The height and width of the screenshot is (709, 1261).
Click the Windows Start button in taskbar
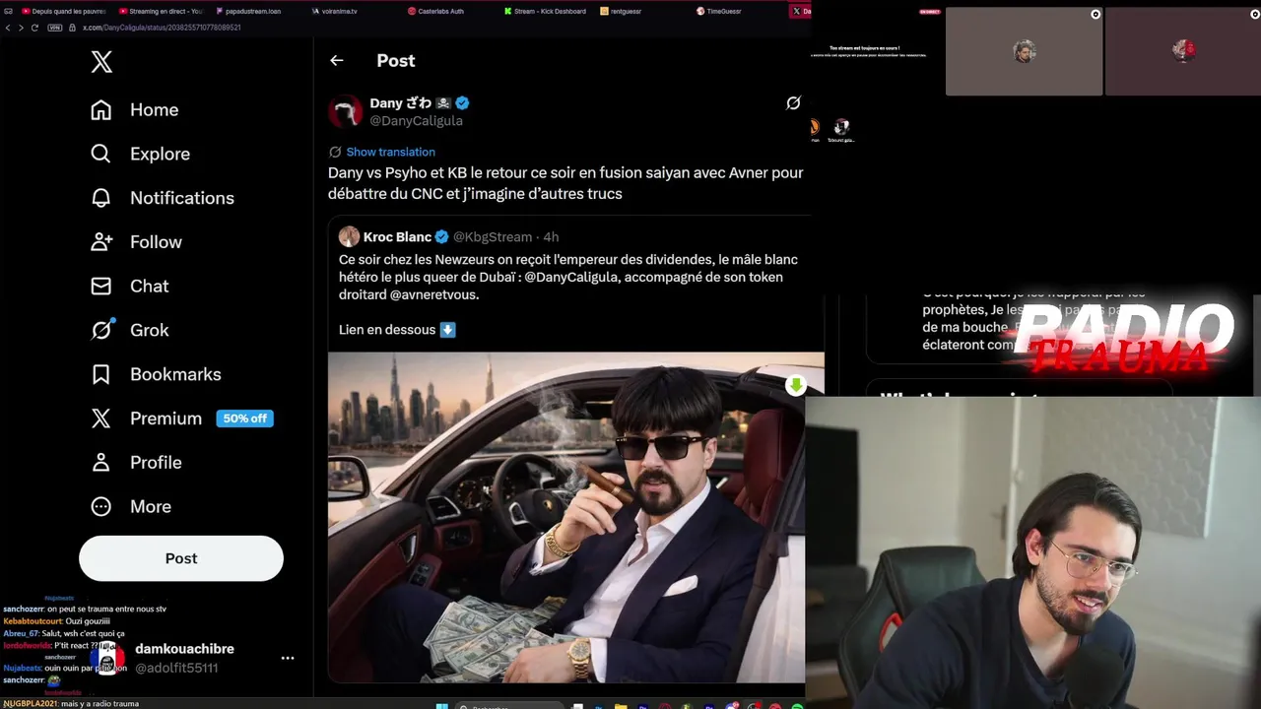click(441, 705)
